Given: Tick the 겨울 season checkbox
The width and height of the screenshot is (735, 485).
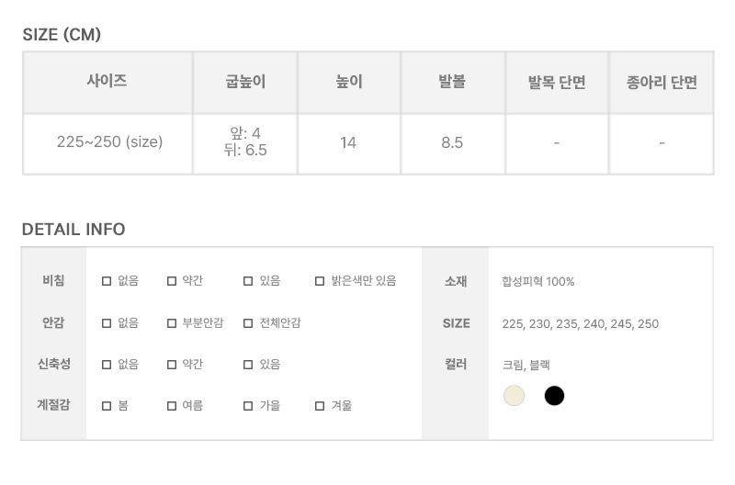Looking at the screenshot, I should (320, 406).
